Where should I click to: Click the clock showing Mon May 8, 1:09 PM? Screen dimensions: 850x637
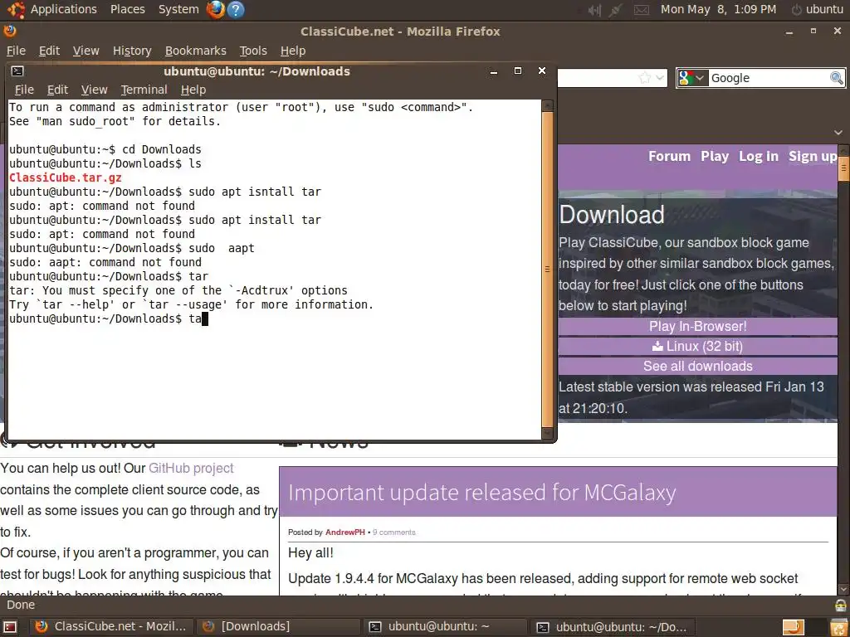point(718,10)
